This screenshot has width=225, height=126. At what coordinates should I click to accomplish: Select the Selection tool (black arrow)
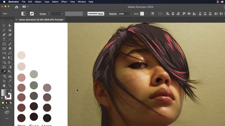point(4,26)
